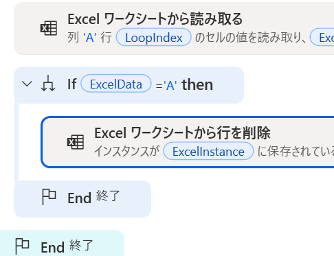334x256 pixels.
Task: Select the ExcelData variable pill
Action: pyautogui.click(x=116, y=84)
